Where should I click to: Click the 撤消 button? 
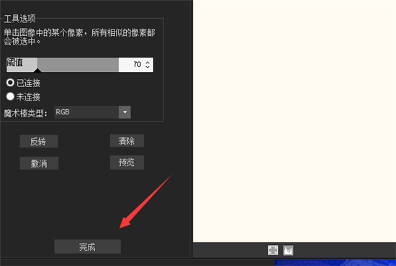(39, 163)
